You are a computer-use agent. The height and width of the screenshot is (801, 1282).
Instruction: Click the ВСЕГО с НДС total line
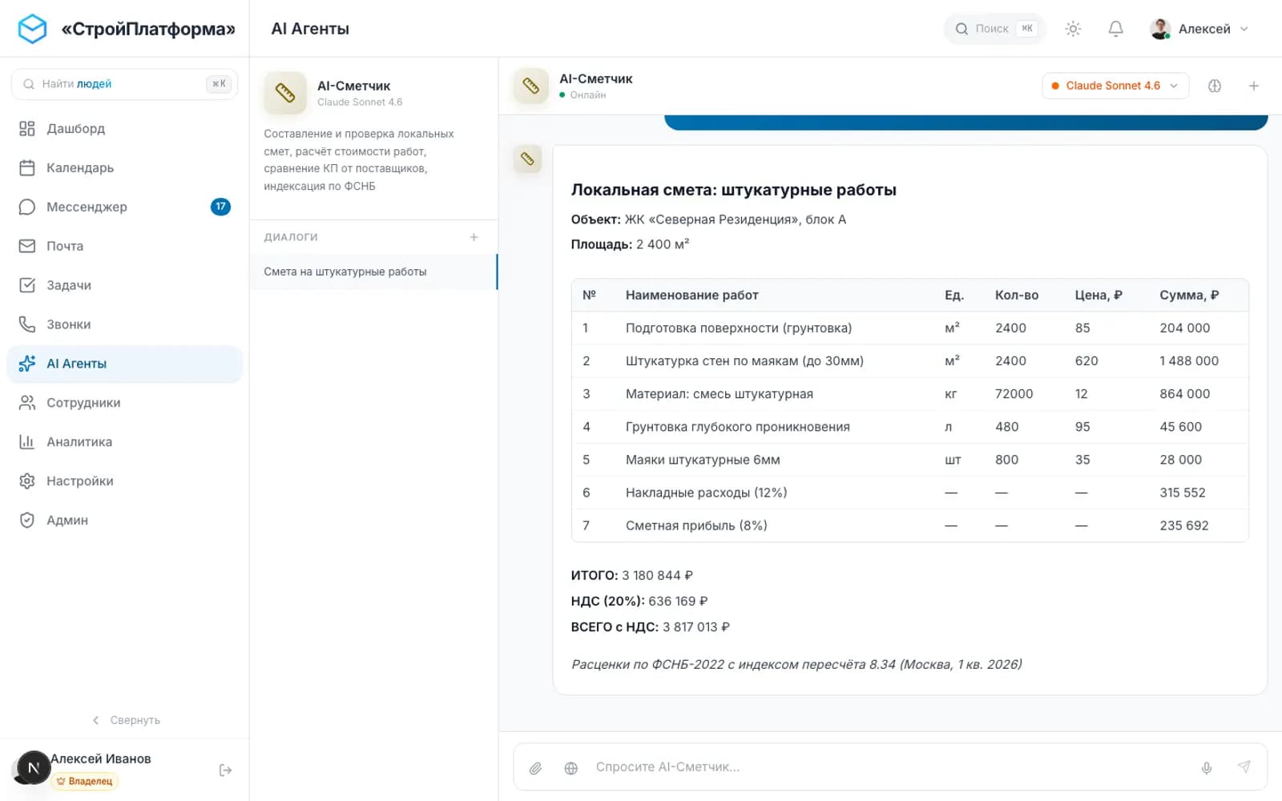650,627
